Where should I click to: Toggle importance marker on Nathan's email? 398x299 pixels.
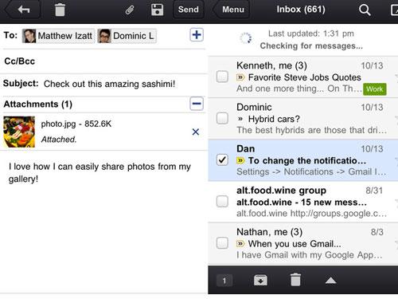240,243
